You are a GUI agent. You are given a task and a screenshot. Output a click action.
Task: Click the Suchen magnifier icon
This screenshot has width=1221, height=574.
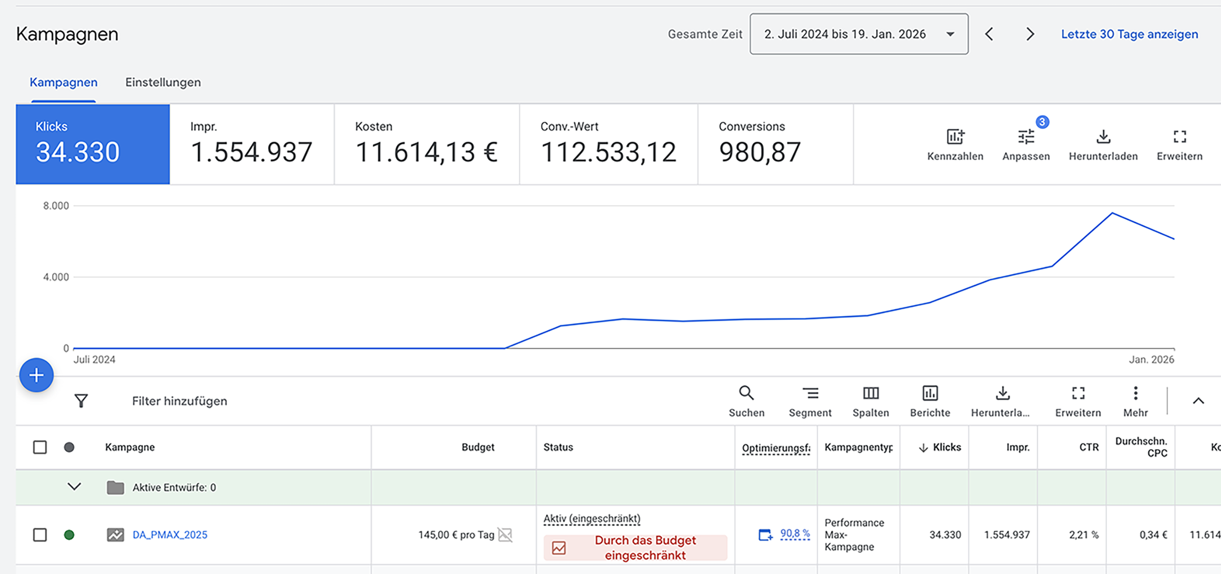click(x=746, y=393)
